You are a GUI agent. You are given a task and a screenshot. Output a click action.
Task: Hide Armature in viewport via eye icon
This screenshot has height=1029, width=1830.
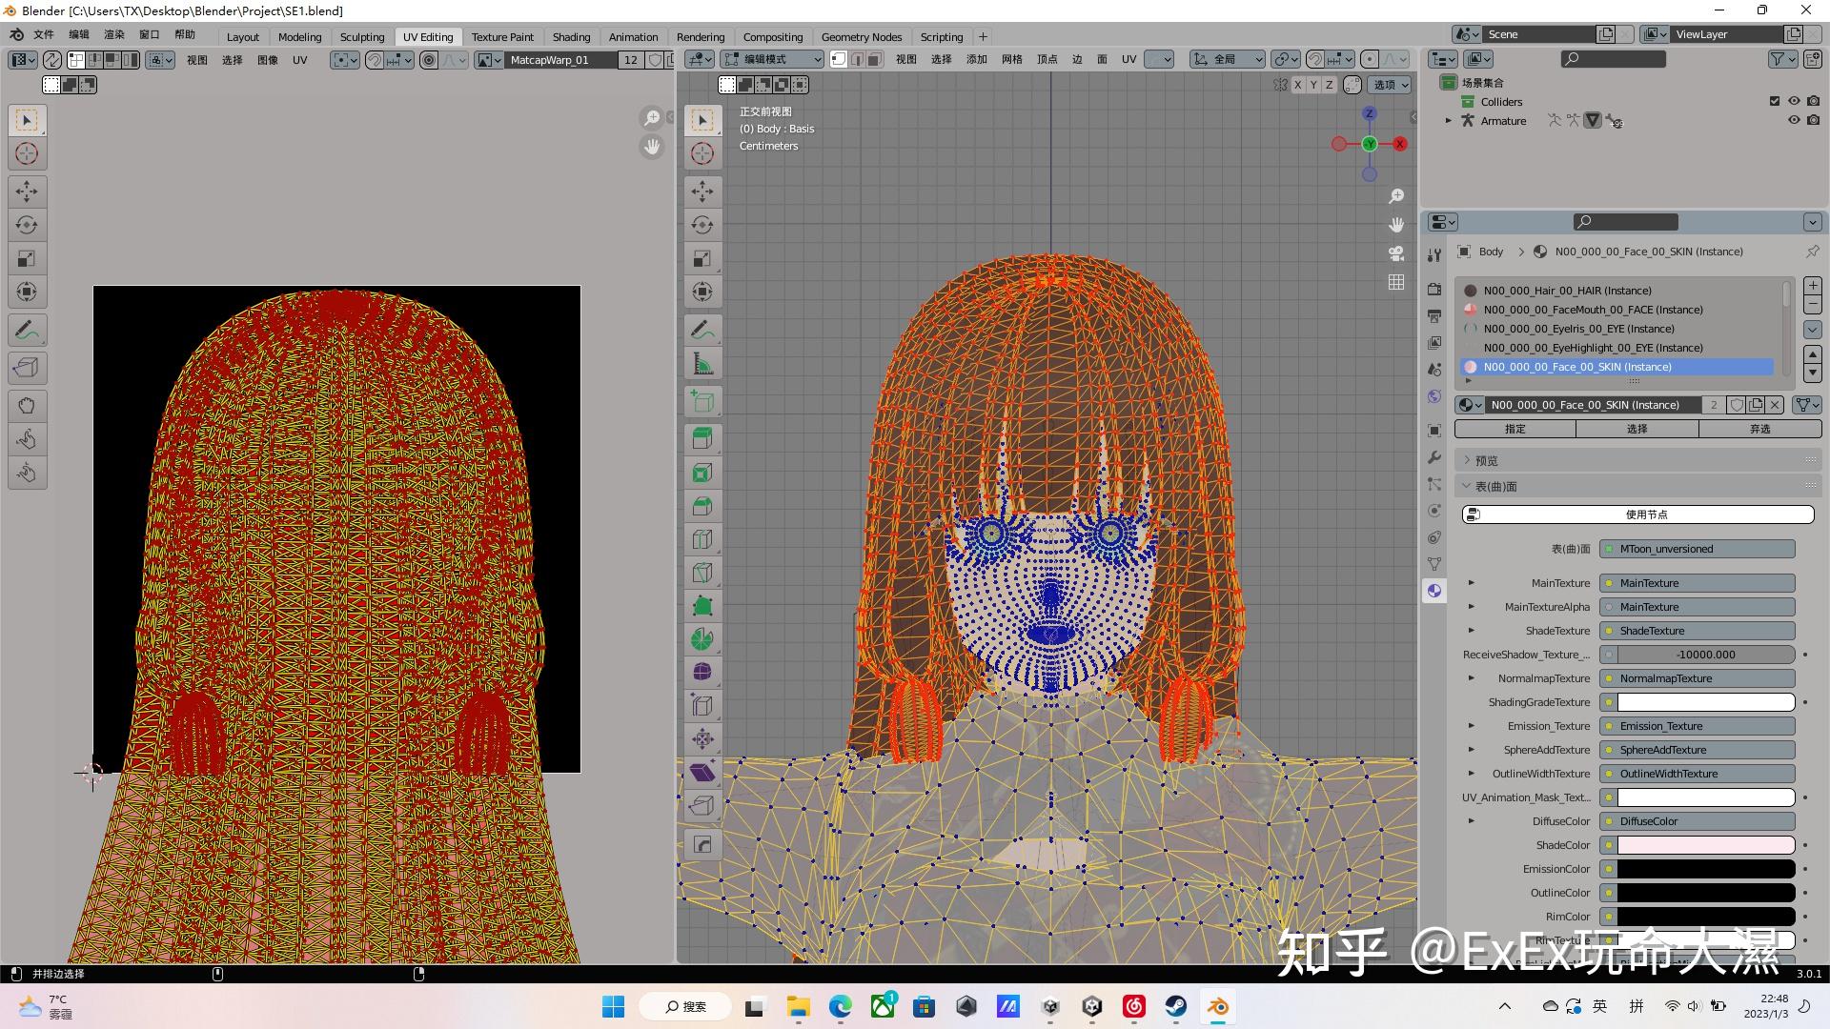point(1794,121)
